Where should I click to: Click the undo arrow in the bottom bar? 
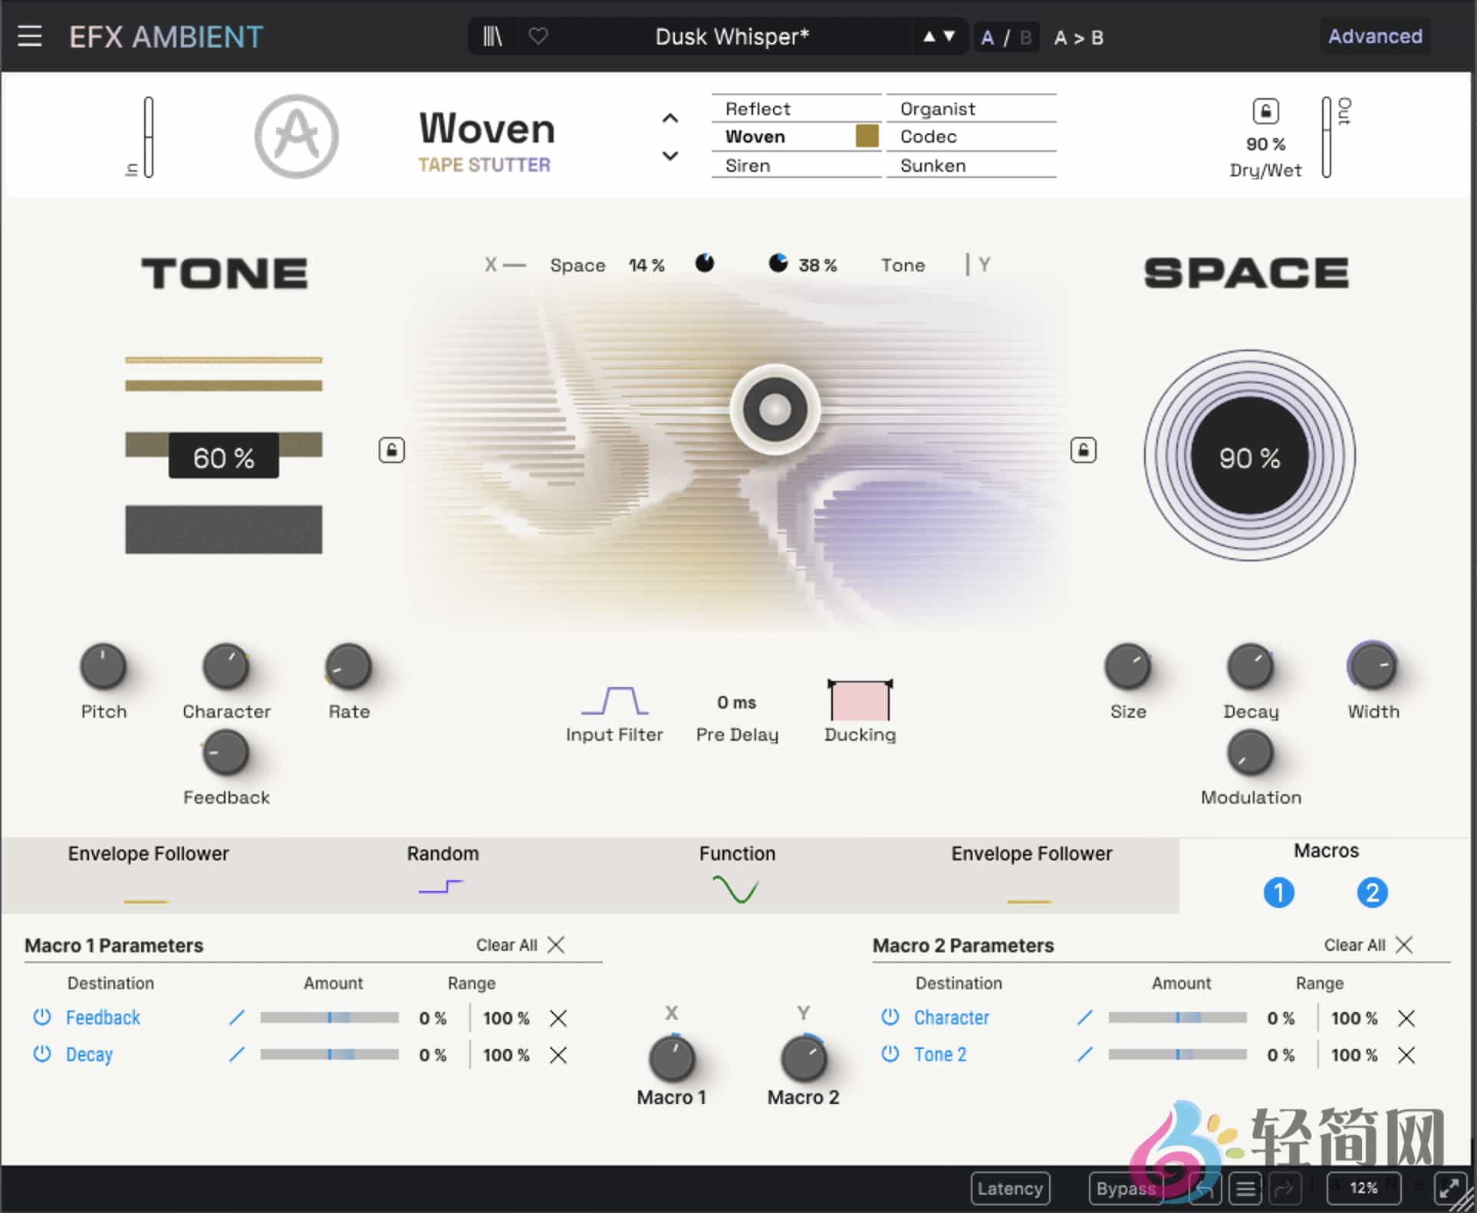click(x=1205, y=1188)
